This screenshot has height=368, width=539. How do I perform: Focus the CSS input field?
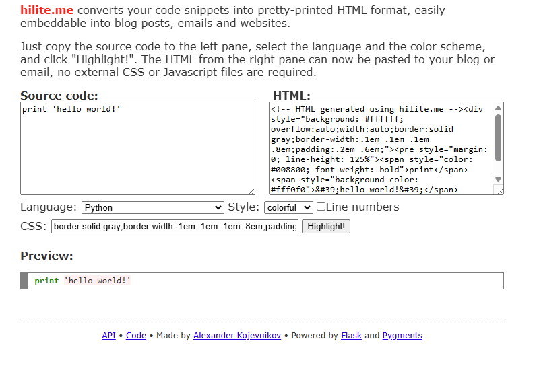click(x=175, y=227)
